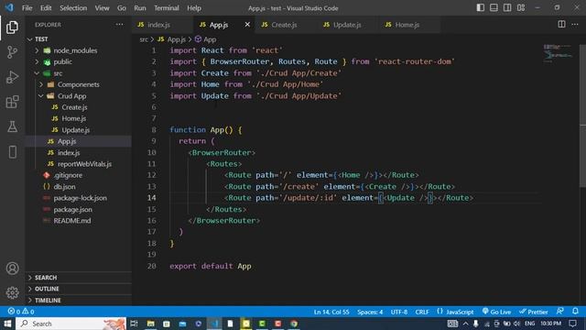Open the Run menu
The image size is (586, 330).
140,8
